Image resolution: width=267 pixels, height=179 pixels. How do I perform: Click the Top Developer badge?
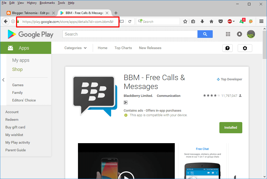(x=229, y=79)
